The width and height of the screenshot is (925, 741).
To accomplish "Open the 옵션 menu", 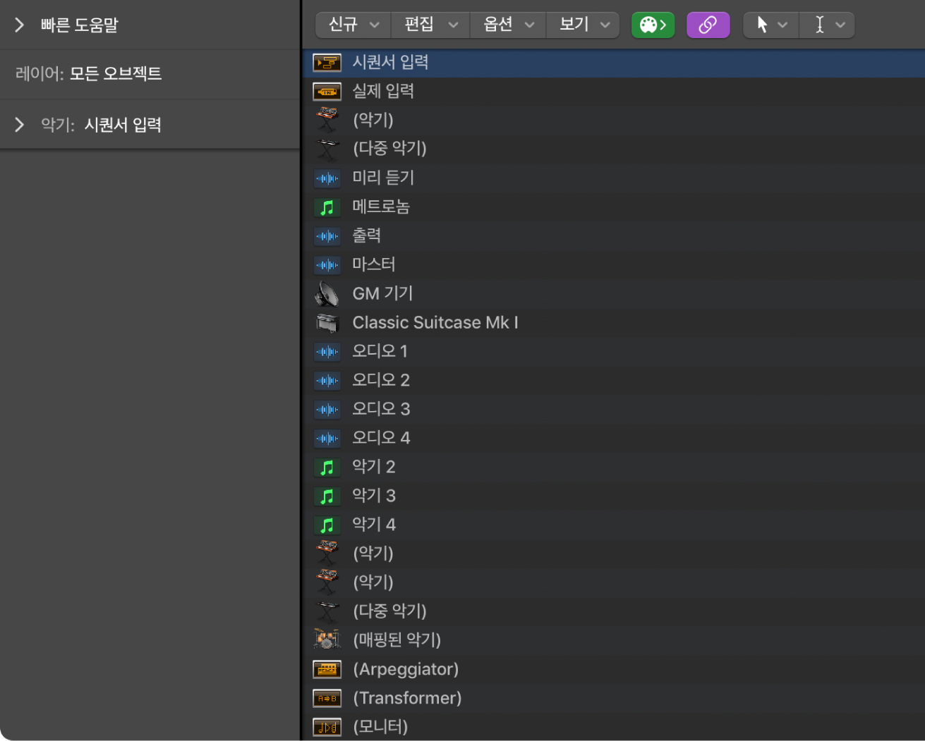I will coord(508,25).
